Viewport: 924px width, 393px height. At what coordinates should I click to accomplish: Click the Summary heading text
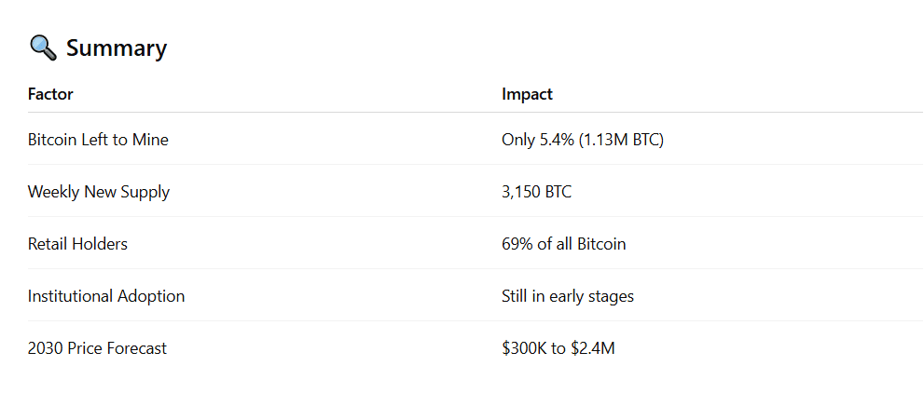pos(117,47)
